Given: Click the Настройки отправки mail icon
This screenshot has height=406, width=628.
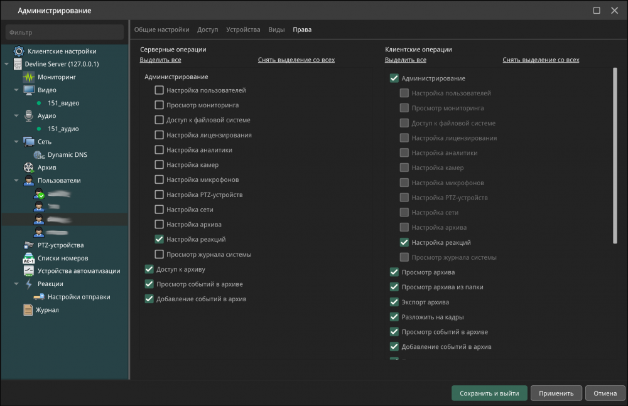Looking at the screenshot, I should pos(39,297).
